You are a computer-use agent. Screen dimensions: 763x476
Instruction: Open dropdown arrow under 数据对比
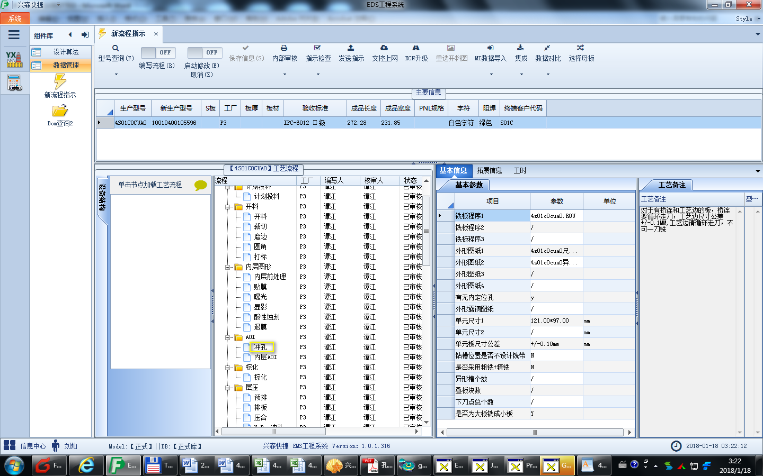548,74
